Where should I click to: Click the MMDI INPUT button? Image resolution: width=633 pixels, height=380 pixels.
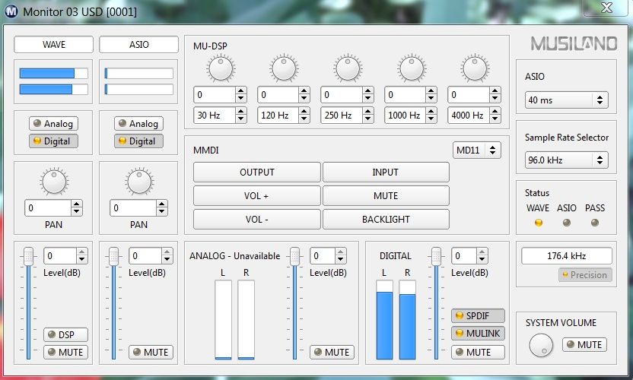[386, 173]
